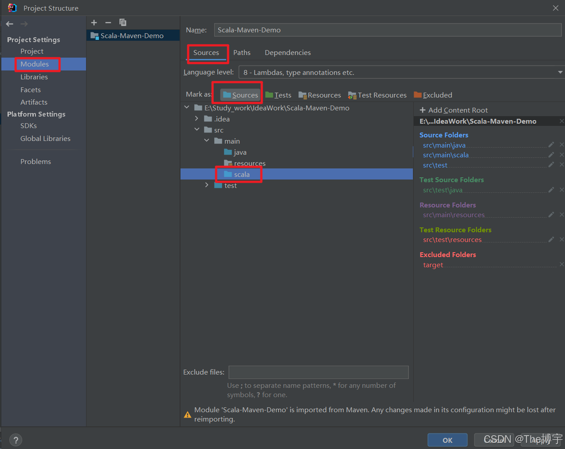Image resolution: width=565 pixels, height=449 pixels.
Task: Edit properties of src\main\resources folder
Action: pyautogui.click(x=551, y=215)
